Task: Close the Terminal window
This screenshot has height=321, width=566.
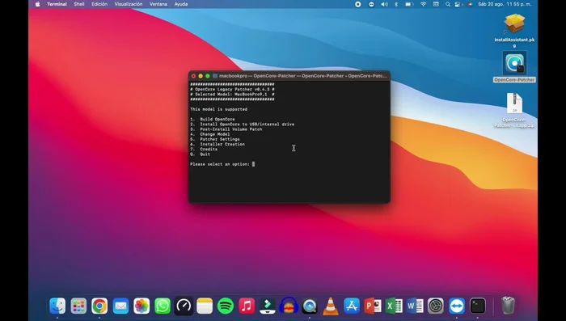Action: (x=193, y=76)
